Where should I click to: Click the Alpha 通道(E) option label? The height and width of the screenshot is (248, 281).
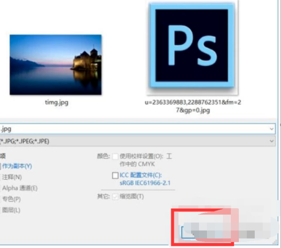click(x=20, y=188)
